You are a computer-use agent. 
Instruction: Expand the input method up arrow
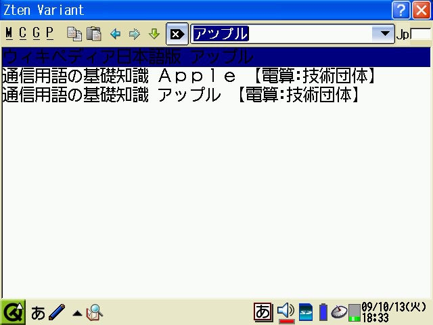(77, 313)
